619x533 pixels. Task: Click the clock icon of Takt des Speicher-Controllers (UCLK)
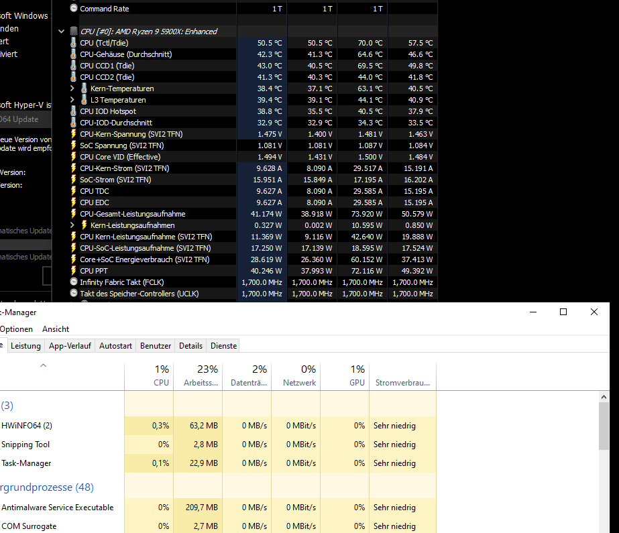coord(73,293)
